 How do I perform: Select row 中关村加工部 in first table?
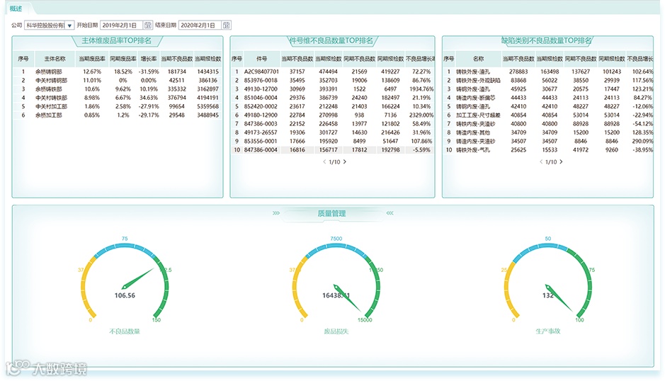tap(118, 106)
